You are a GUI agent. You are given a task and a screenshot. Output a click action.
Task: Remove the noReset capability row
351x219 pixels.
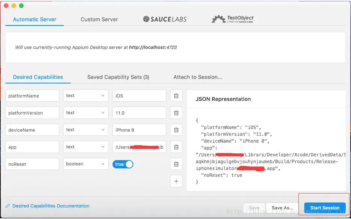tap(176, 164)
